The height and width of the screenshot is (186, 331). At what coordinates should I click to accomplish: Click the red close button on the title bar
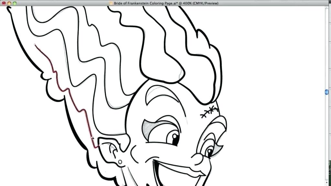(x=4, y=3)
